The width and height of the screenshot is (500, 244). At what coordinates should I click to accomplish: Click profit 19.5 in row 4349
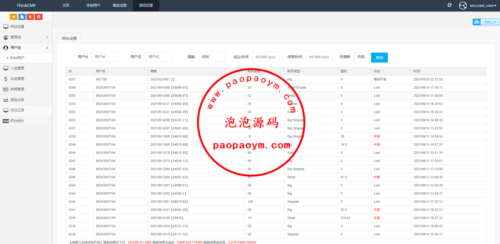(x=344, y=145)
